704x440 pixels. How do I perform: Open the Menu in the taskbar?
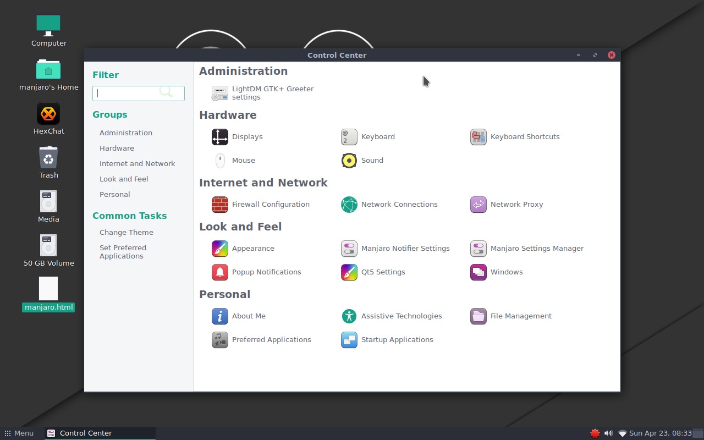pyautogui.click(x=19, y=433)
